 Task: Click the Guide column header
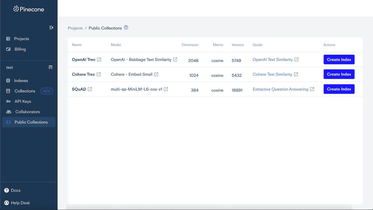257,45
